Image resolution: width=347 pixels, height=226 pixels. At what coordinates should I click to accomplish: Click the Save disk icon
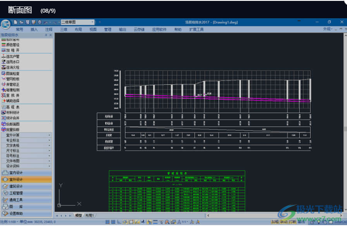[27, 22]
